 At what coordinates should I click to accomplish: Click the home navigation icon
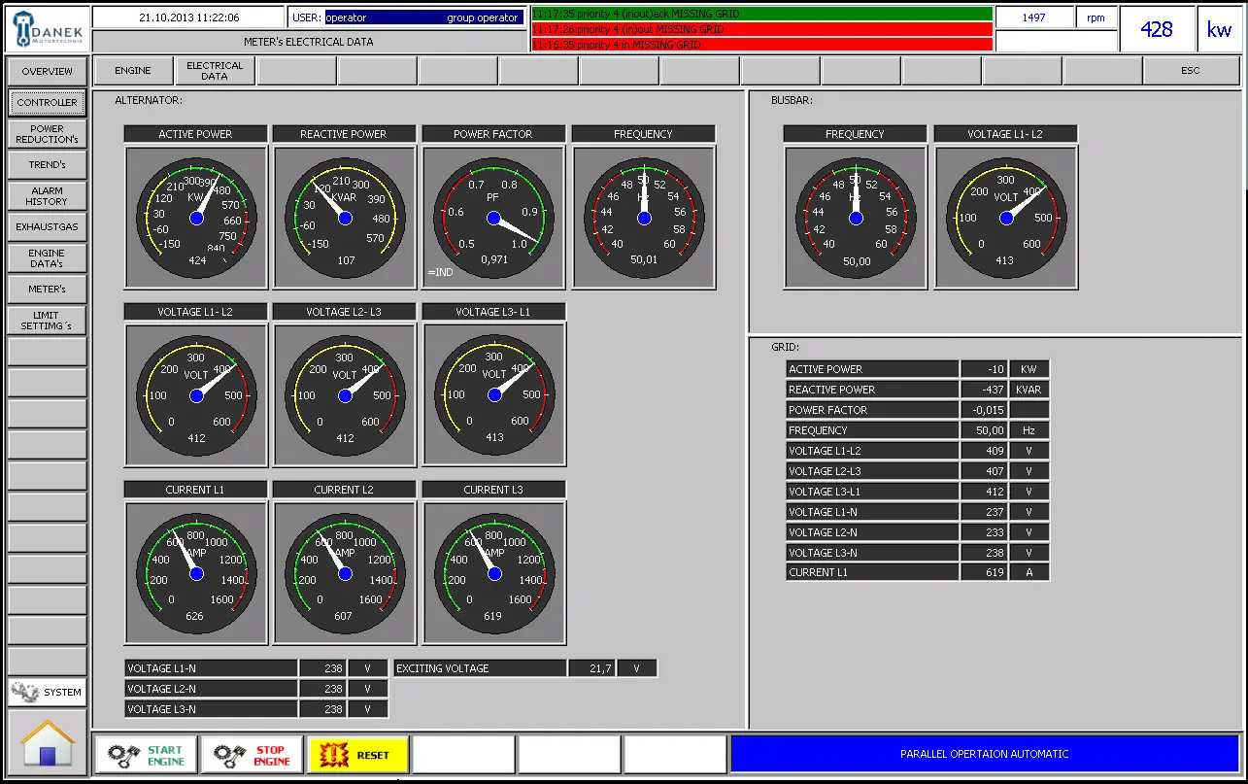(45, 746)
